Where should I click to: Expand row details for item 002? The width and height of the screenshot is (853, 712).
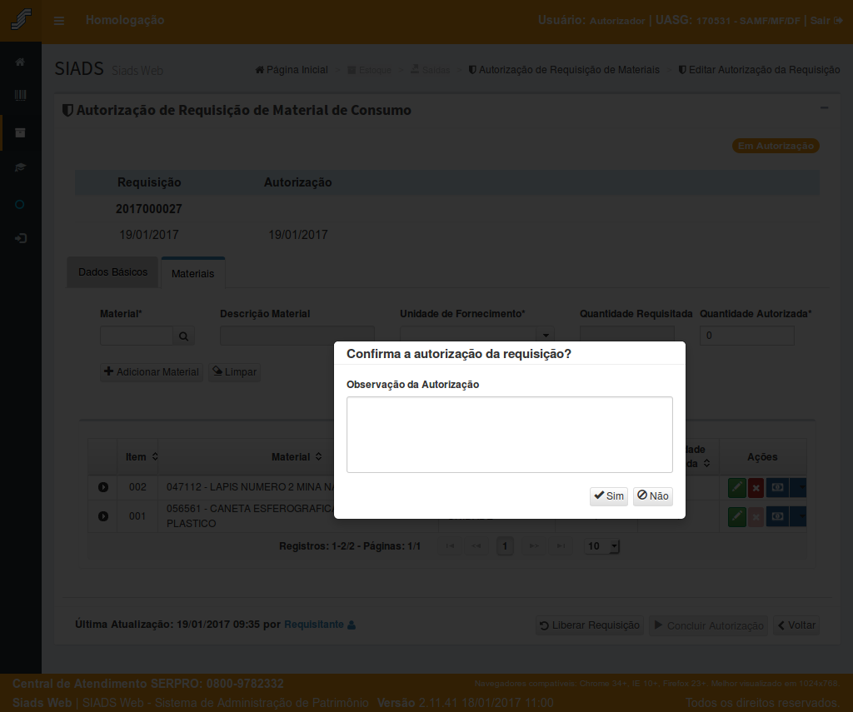102,487
